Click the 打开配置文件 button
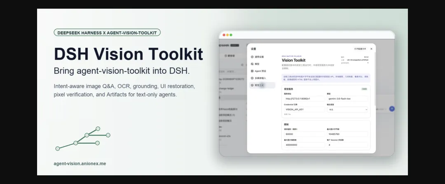Screen dimensions: 445x184 360,49
